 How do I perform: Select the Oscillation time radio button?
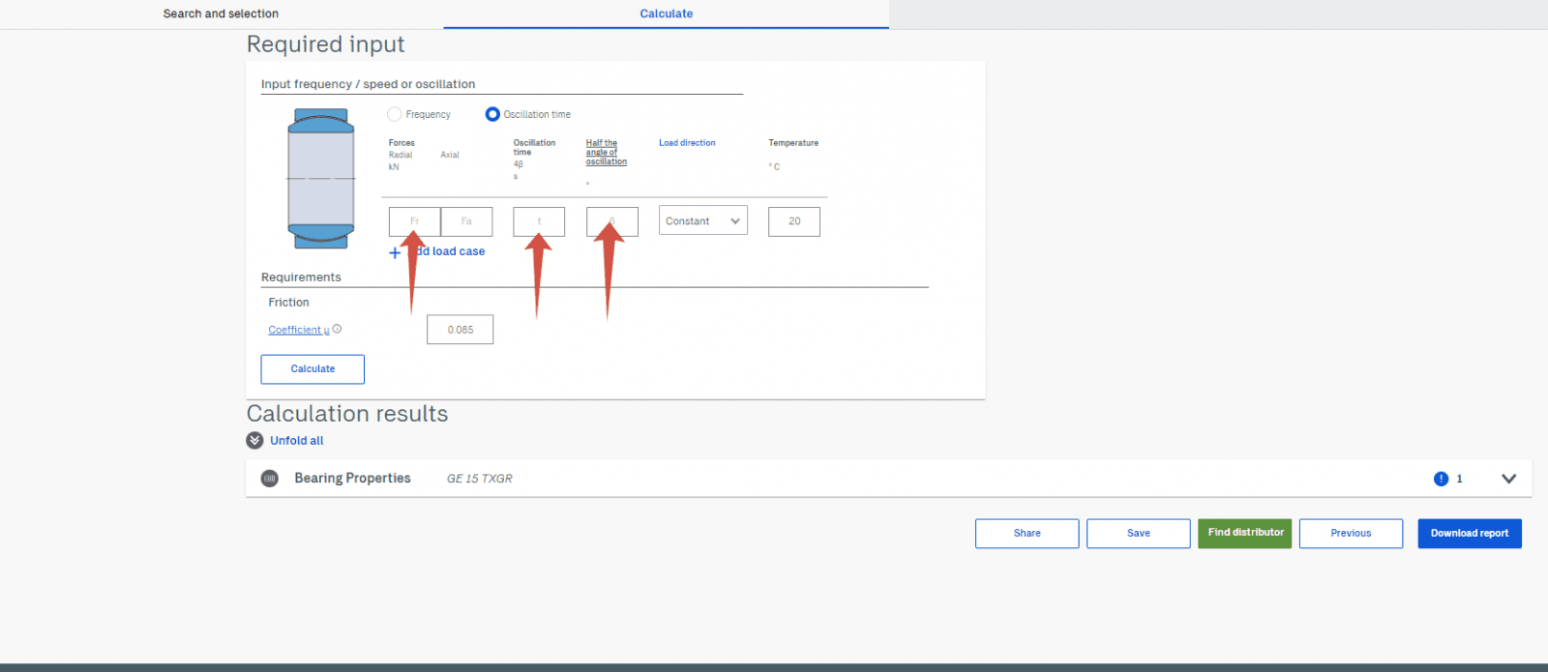pyautogui.click(x=492, y=114)
